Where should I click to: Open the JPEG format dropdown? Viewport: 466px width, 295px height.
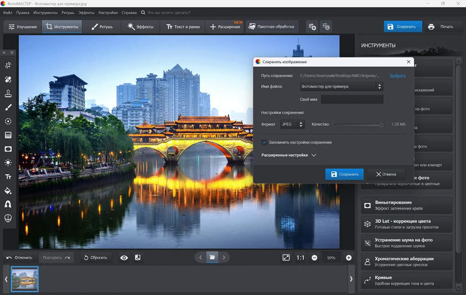point(292,124)
